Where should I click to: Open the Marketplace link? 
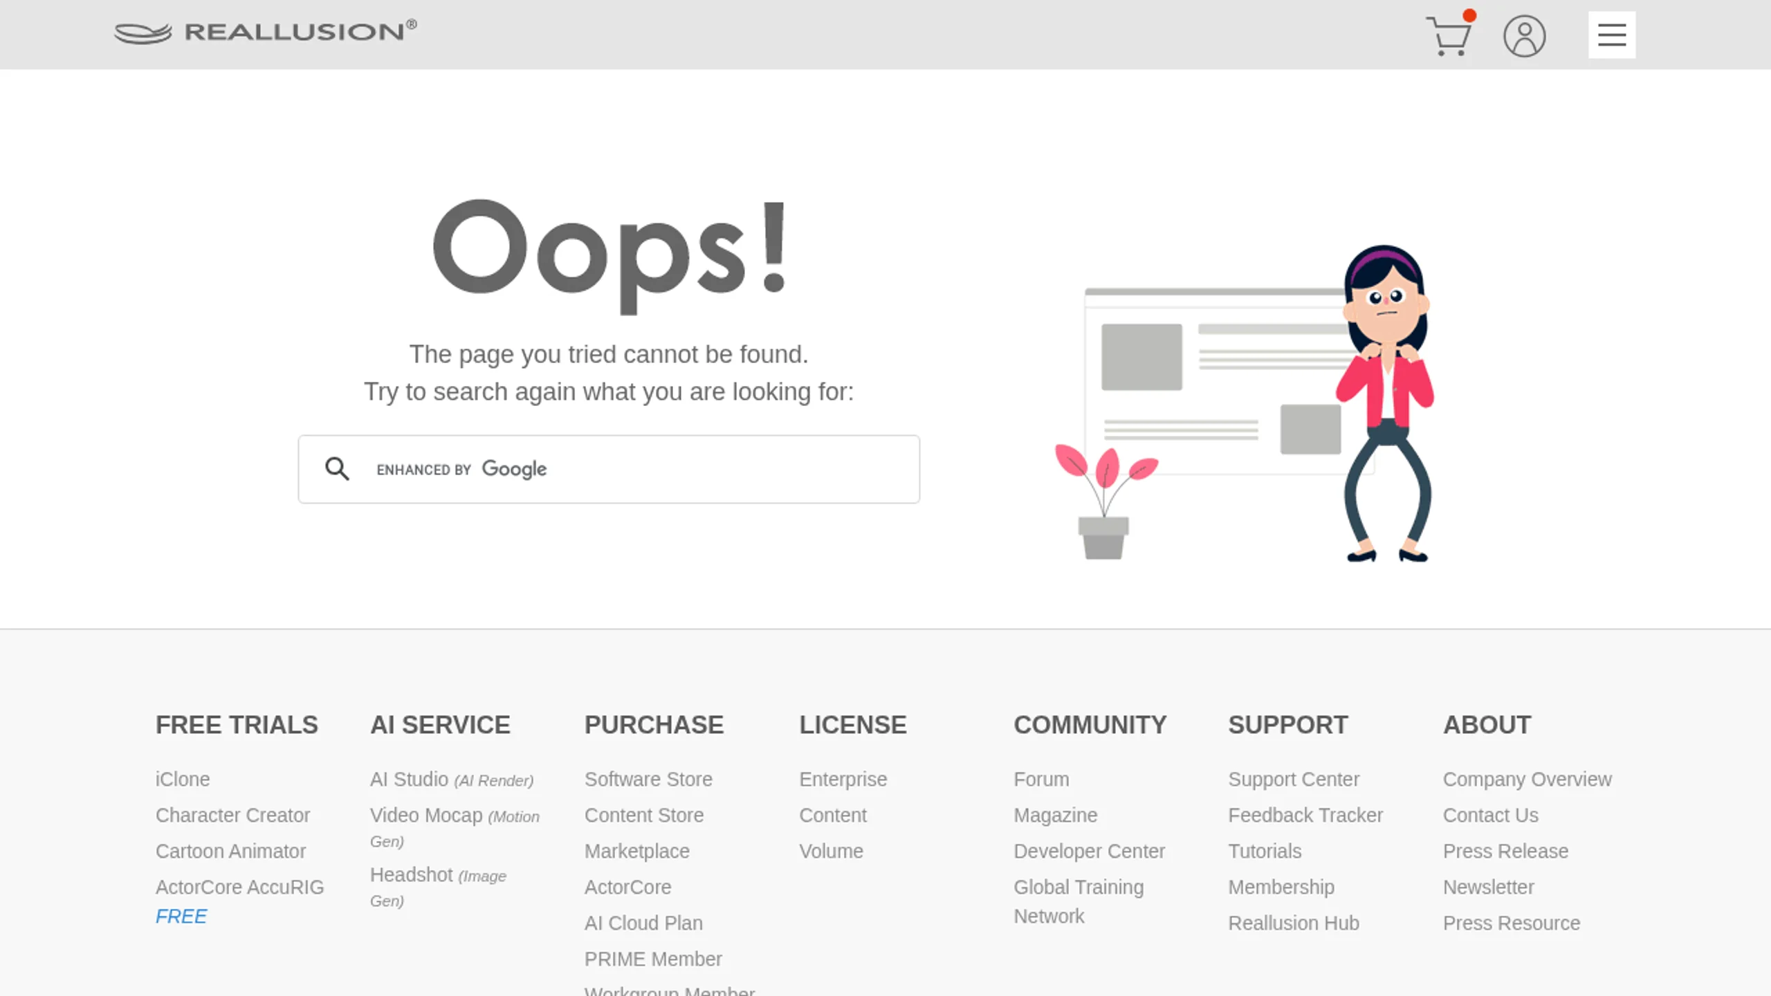[637, 851]
